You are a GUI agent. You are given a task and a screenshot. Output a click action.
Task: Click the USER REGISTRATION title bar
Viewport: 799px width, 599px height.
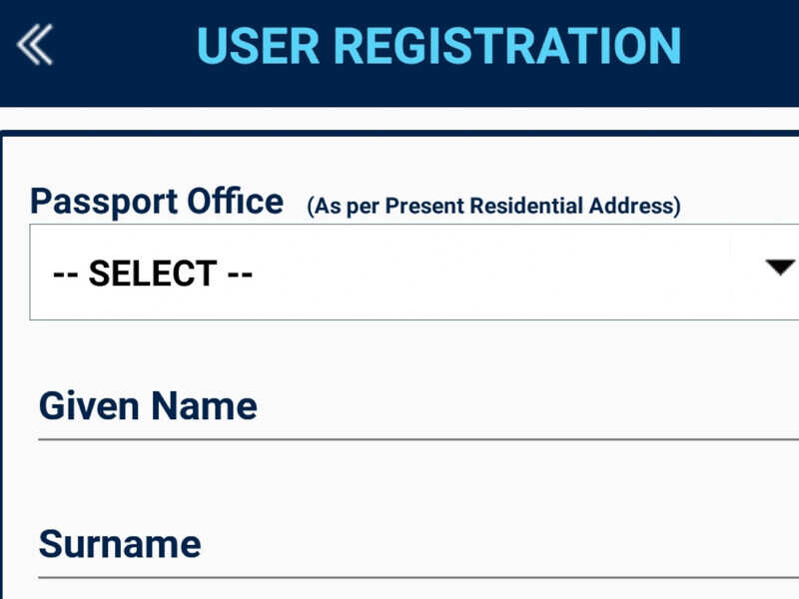tap(439, 45)
